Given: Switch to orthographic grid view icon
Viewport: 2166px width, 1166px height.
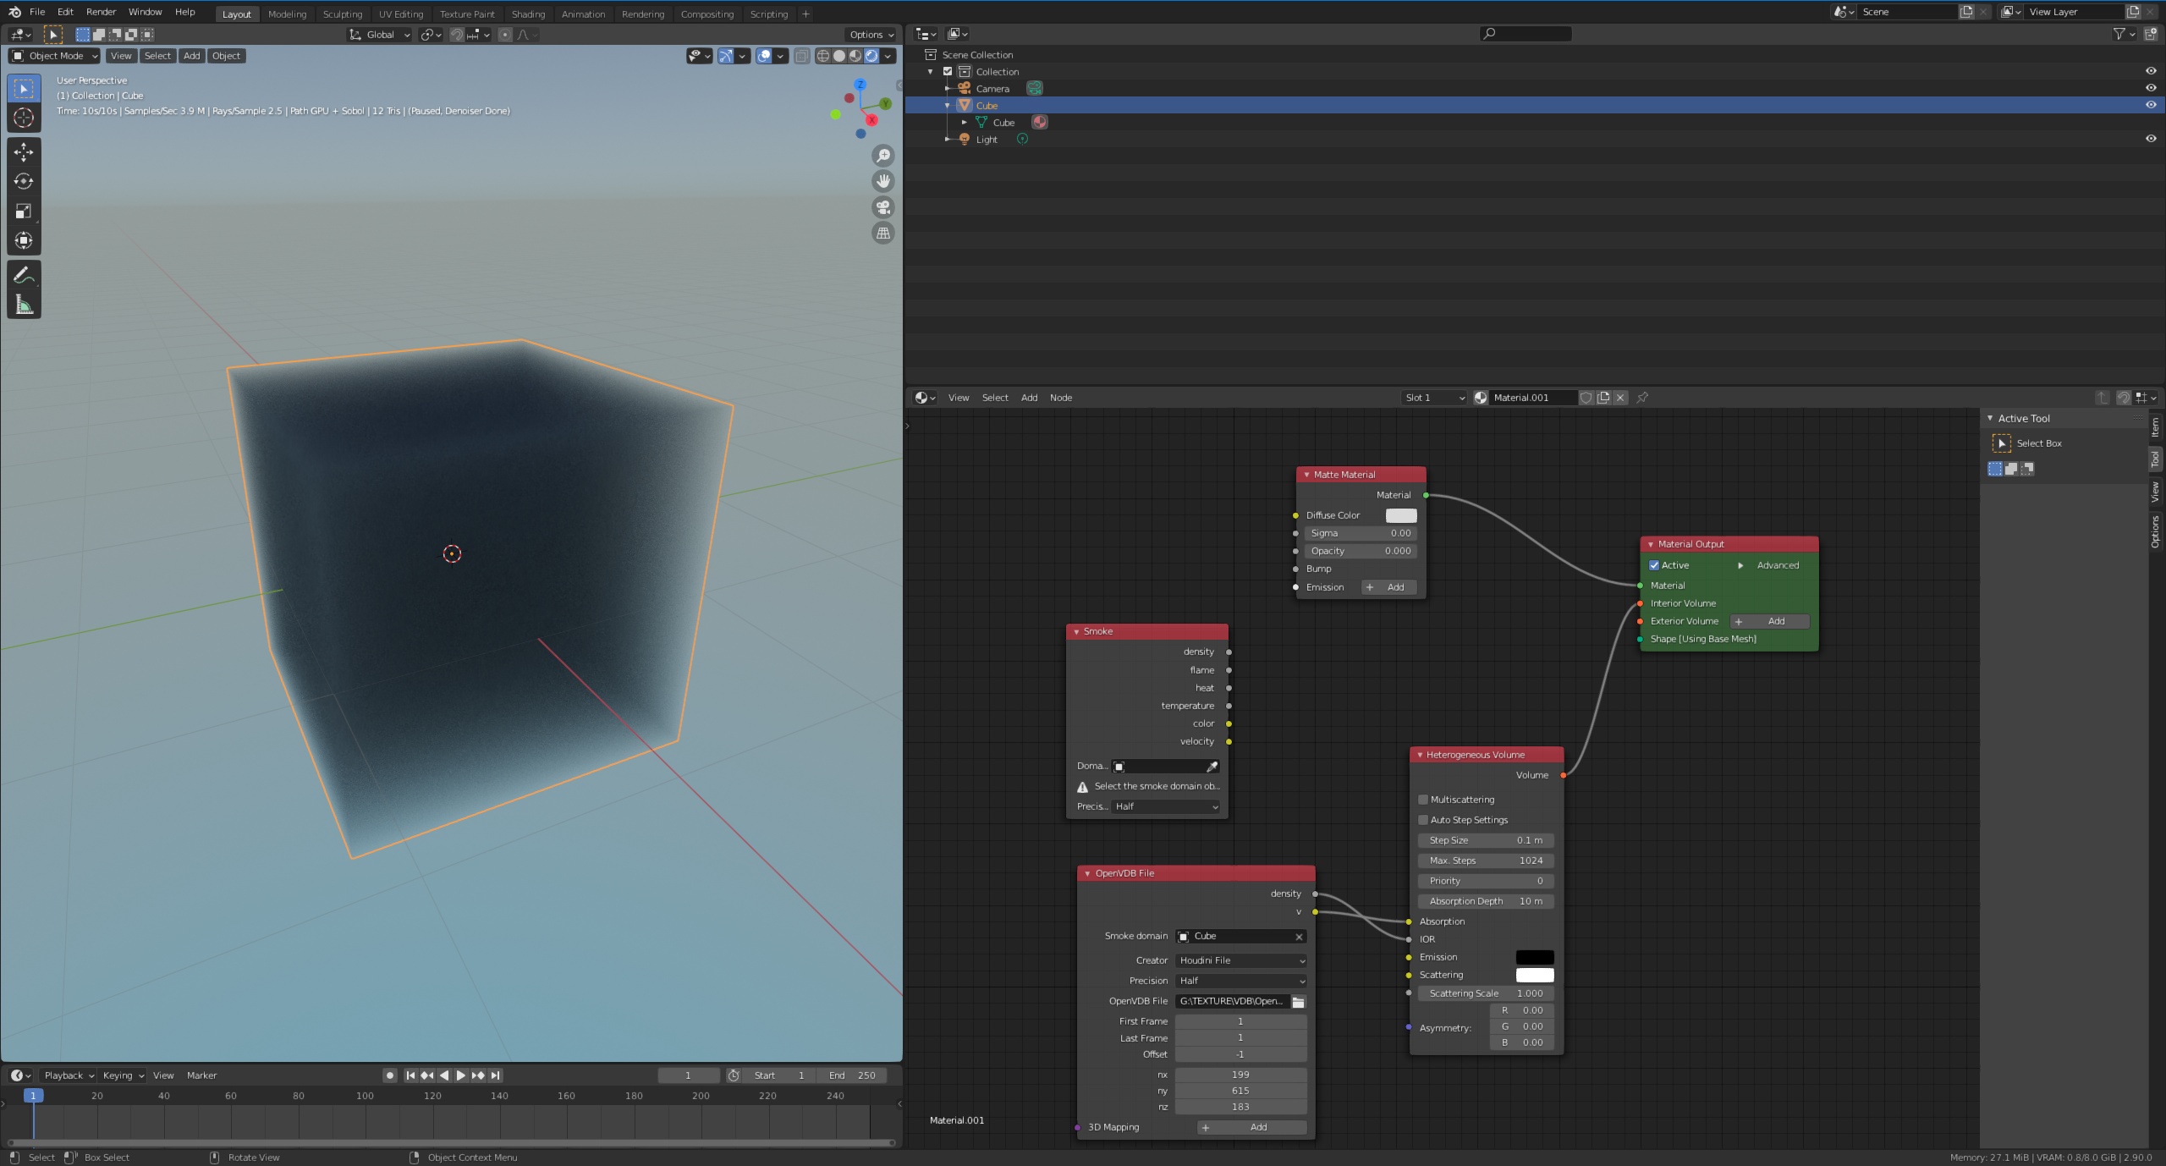Looking at the screenshot, I should tap(882, 233).
